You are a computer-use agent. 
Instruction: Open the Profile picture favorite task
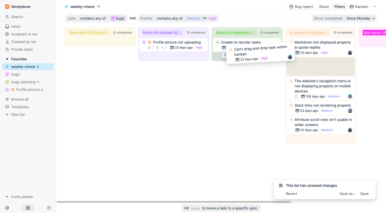pos(28,90)
